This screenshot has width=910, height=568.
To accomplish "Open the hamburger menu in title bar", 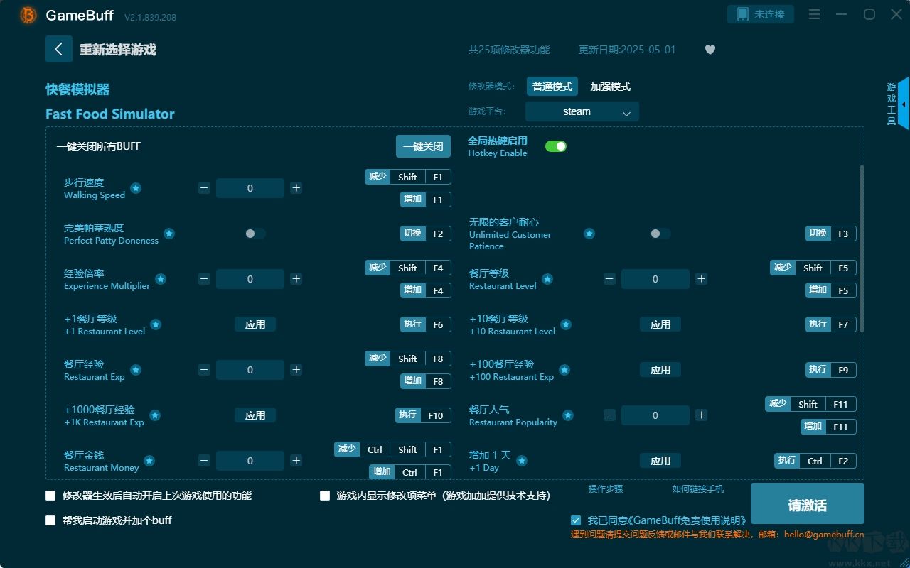I will click(815, 14).
